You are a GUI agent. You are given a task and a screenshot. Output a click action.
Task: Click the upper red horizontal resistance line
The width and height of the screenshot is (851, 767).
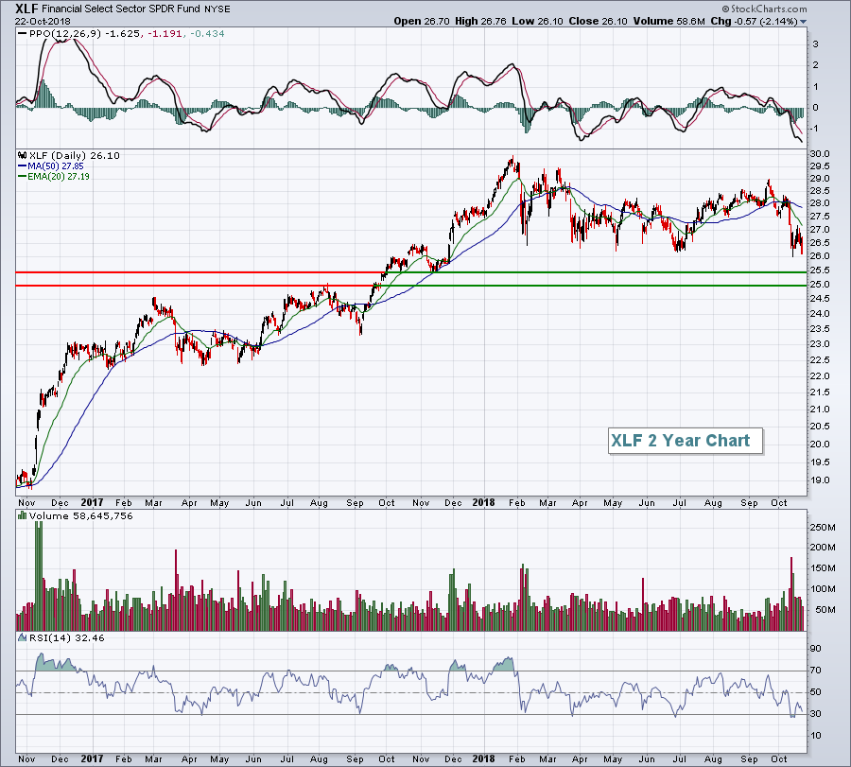point(200,272)
